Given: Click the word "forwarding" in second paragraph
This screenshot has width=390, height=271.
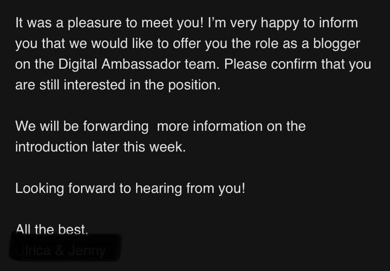Looking at the screenshot, I should click(116, 127).
